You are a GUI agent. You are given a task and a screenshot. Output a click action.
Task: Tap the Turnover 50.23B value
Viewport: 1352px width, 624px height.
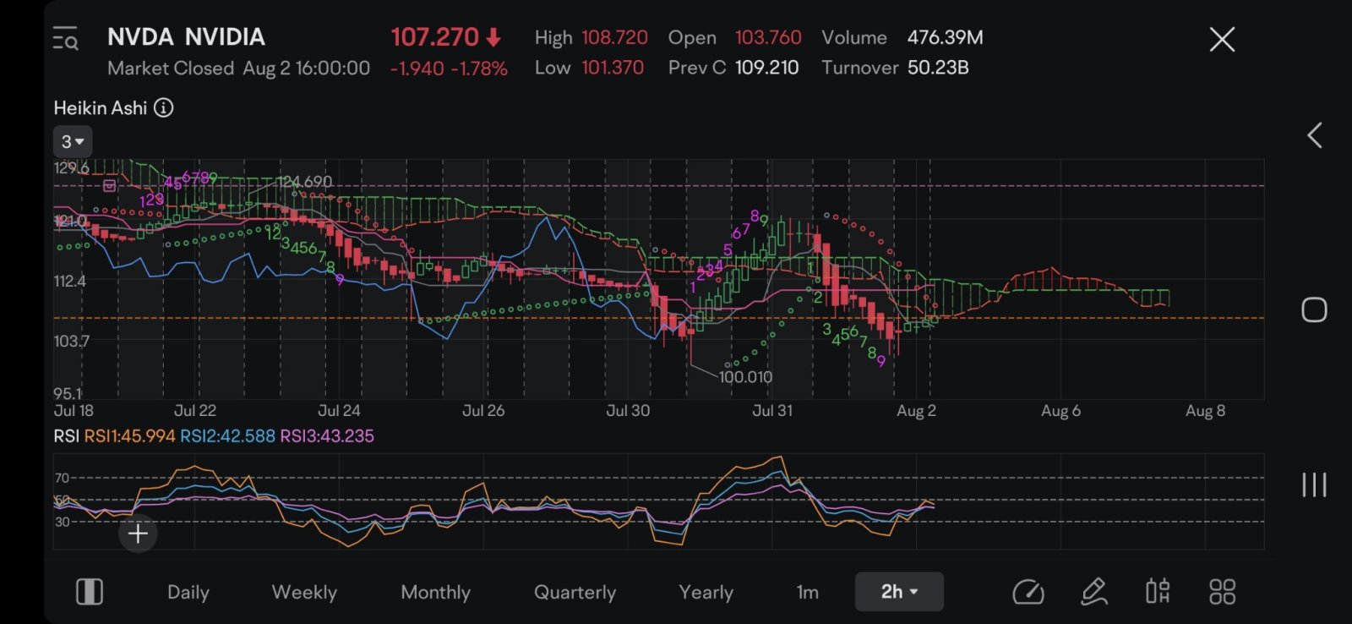pyautogui.click(x=938, y=68)
